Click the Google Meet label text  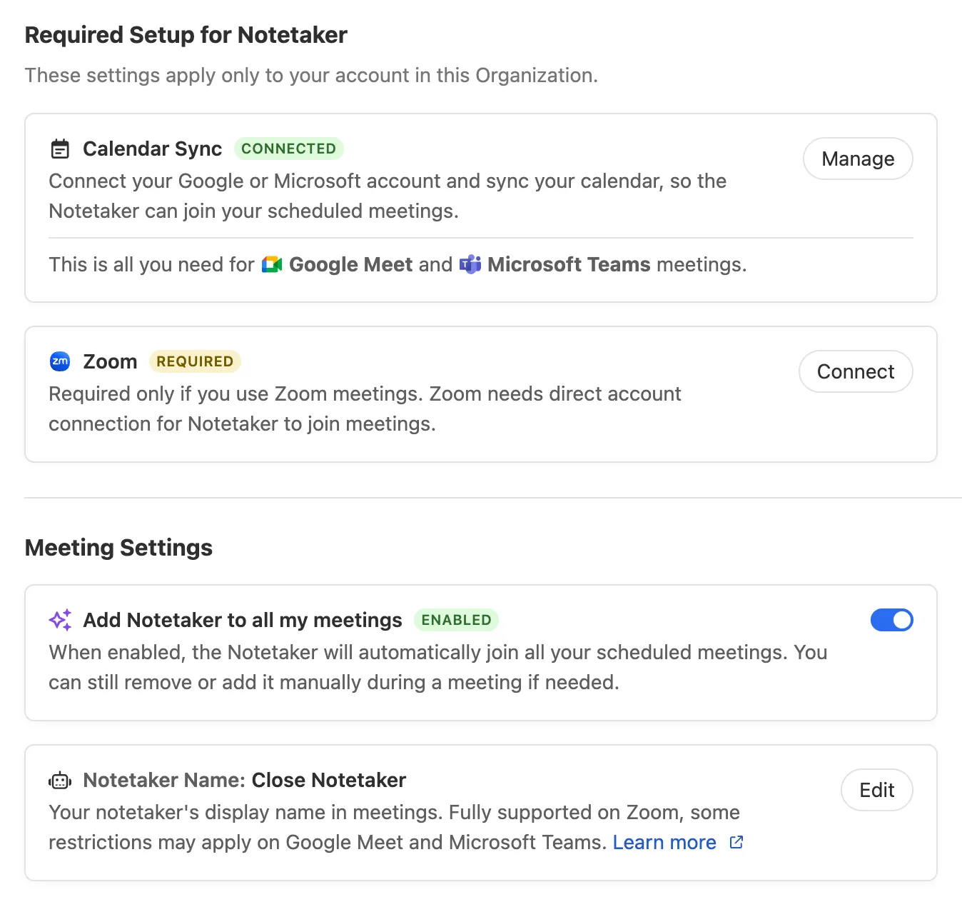(351, 264)
